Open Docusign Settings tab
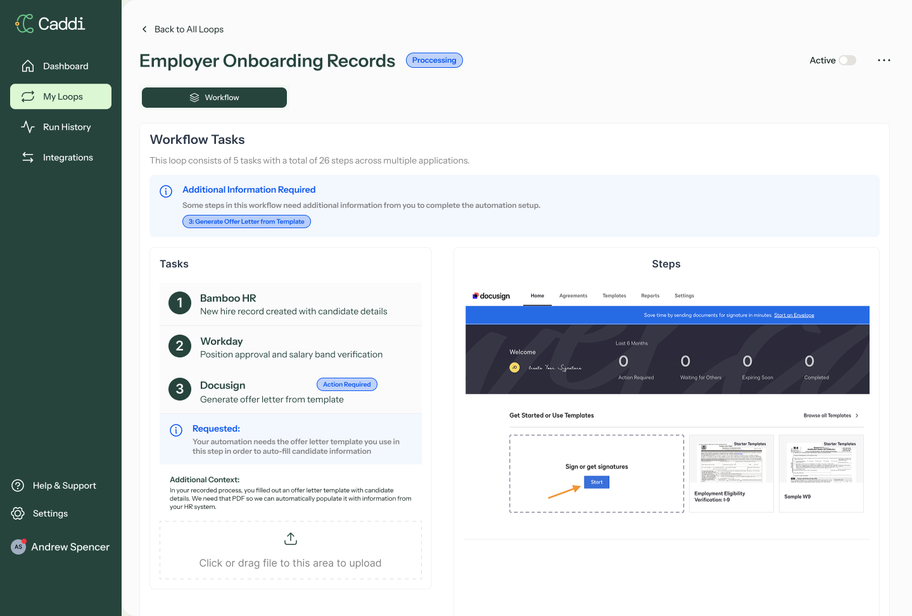Image resolution: width=912 pixels, height=616 pixels. pos(685,296)
